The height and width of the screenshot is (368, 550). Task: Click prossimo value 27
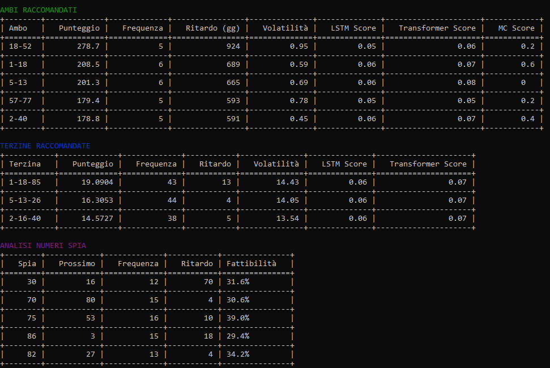[91, 354]
